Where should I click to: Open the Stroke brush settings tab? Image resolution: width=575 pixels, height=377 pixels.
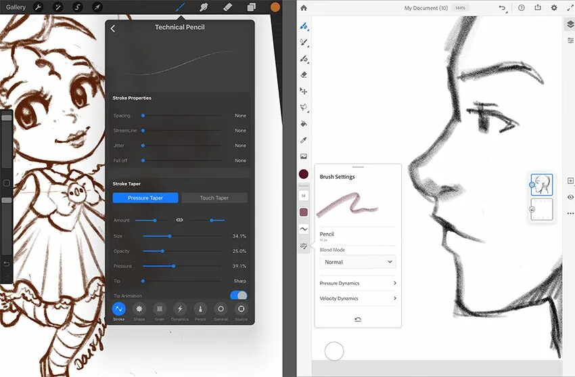[119, 312]
